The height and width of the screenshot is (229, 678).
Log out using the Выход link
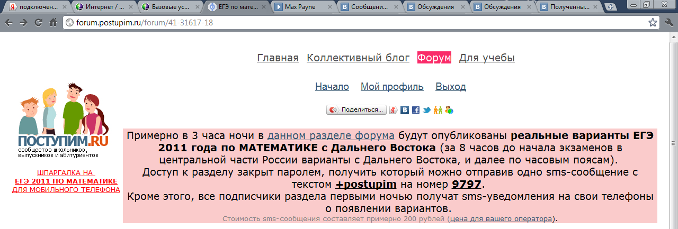pos(451,87)
